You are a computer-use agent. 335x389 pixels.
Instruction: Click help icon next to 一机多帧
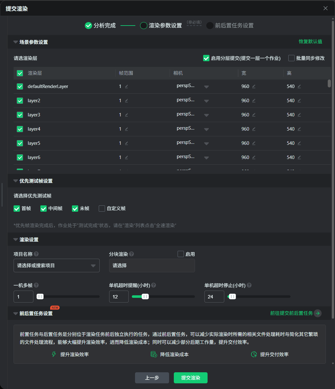[36, 285]
